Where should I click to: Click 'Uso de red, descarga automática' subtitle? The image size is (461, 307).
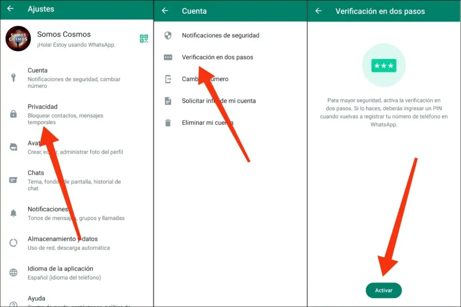(68, 248)
